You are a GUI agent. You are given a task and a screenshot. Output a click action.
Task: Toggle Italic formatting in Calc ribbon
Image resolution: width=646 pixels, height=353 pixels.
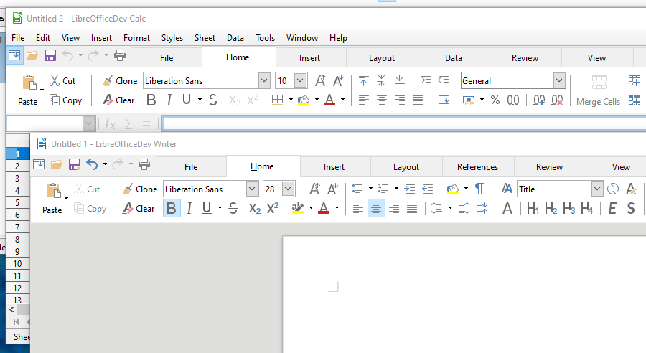(x=169, y=100)
